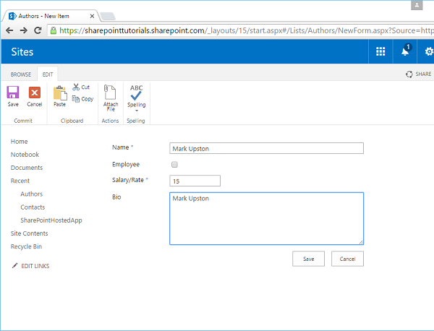The height and width of the screenshot is (331, 434).
Task: Go to the Authors list link
Action: [31, 194]
